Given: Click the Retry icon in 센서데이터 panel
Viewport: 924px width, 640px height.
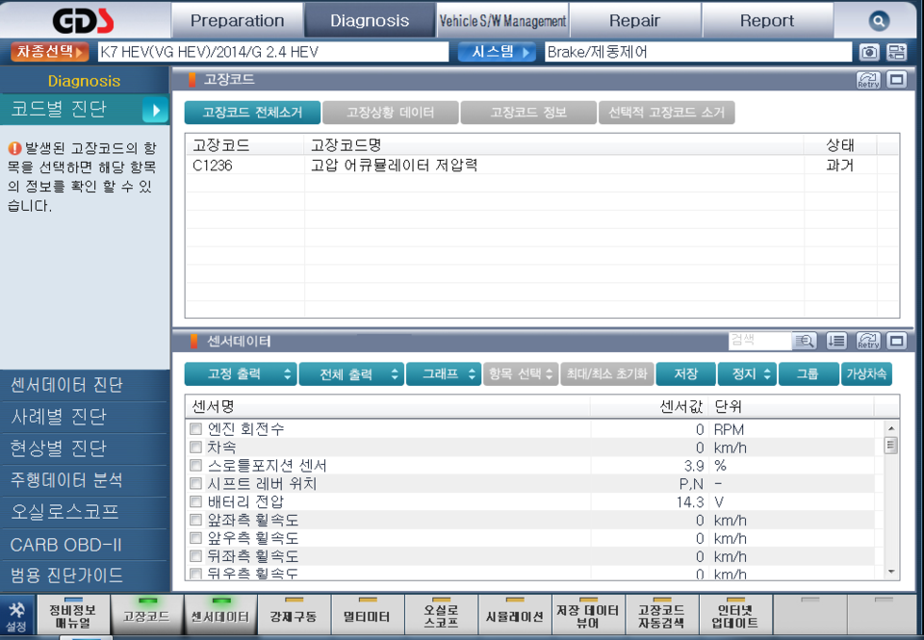Looking at the screenshot, I should [x=868, y=341].
